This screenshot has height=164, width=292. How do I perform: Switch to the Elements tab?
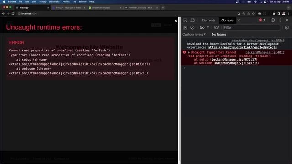click(209, 20)
